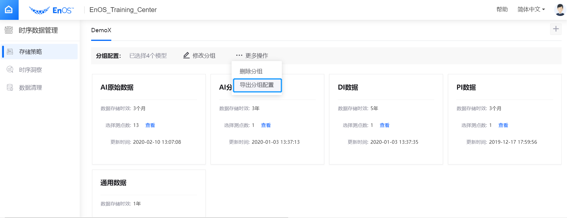Click the three-dot 更多操作 icon
This screenshot has width=567, height=218.
coord(239,55)
